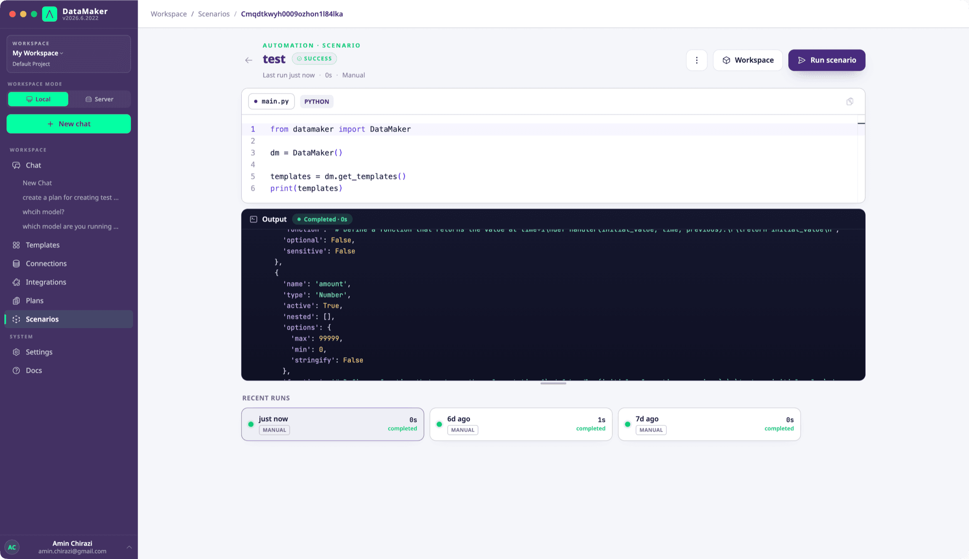Image resolution: width=969 pixels, height=559 pixels.
Task: Click the 'Completed · 0s' output status
Action: pos(322,219)
